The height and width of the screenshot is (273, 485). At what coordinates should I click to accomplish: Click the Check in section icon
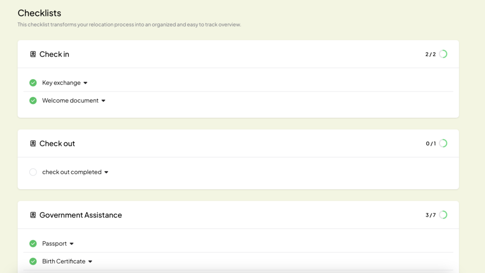(33, 54)
